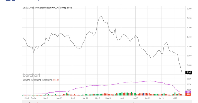Viewport: 198px width, 103px height.
Task: Click the Apr 20 date label
Action: (85, 98)
